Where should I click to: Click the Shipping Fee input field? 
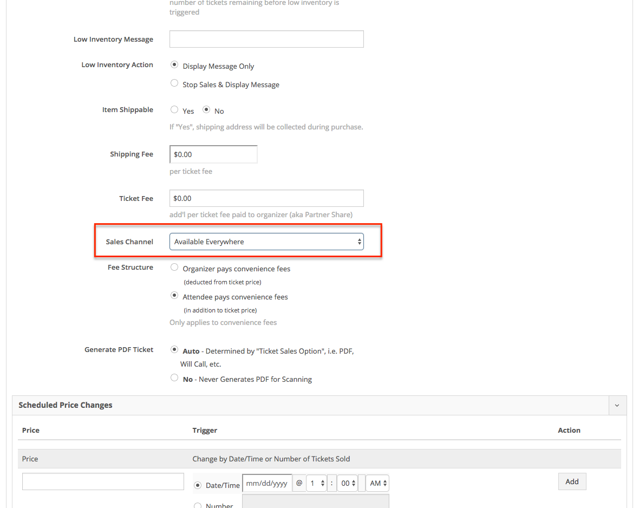pyautogui.click(x=213, y=154)
